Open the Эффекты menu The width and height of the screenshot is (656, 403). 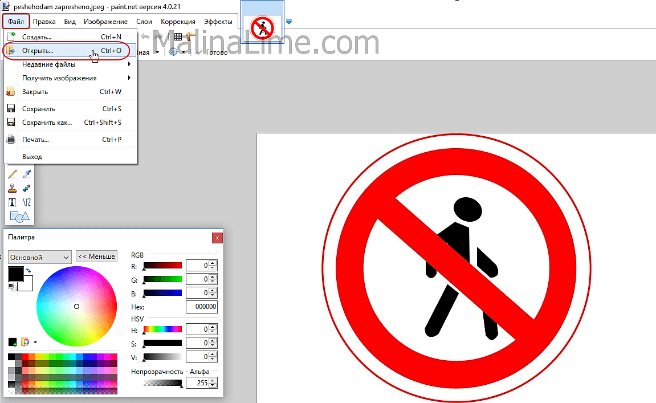click(218, 22)
